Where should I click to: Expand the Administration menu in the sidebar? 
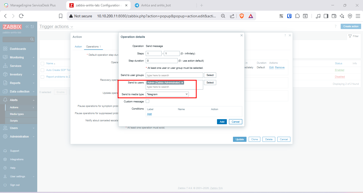(x=19, y=136)
